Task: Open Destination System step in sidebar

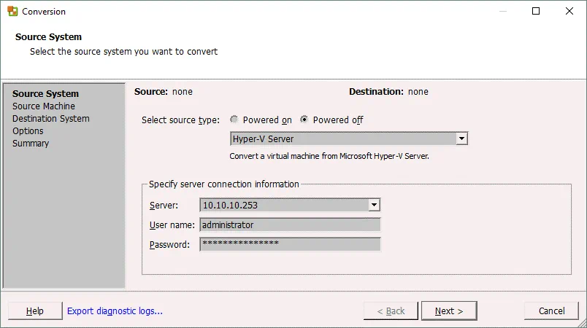Action: (50, 119)
